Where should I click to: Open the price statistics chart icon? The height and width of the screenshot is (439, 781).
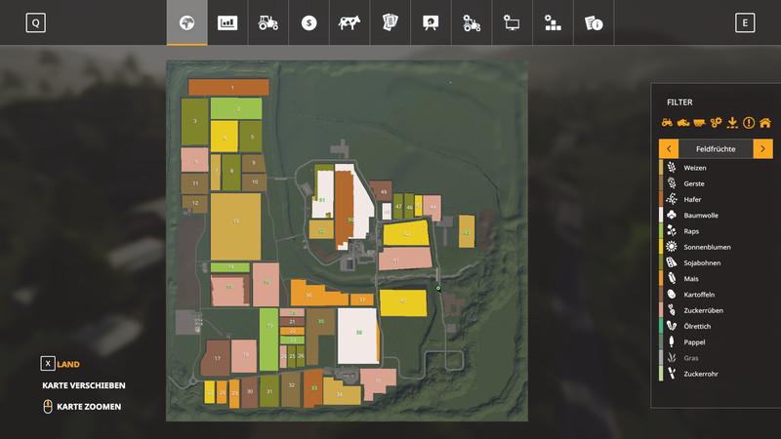[x=227, y=23]
